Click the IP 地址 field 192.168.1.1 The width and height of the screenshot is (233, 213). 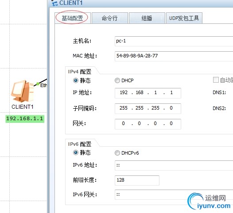click(148, 93)
